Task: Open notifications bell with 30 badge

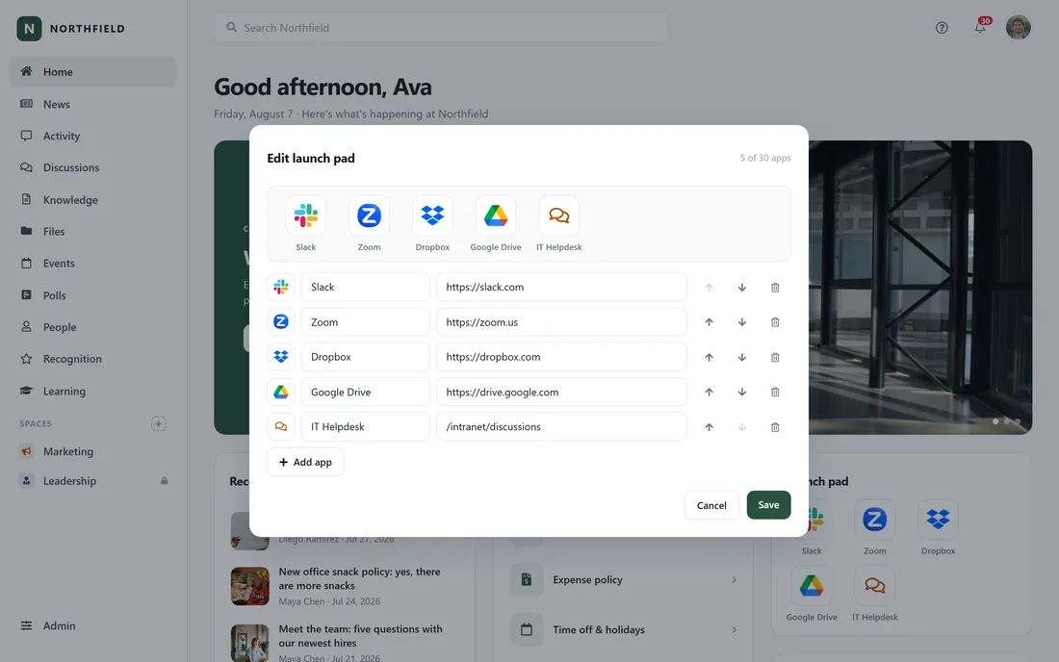Action: click(980, 28)
